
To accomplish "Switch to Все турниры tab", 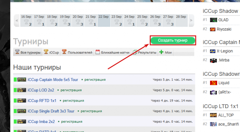I will pos(28,52).
